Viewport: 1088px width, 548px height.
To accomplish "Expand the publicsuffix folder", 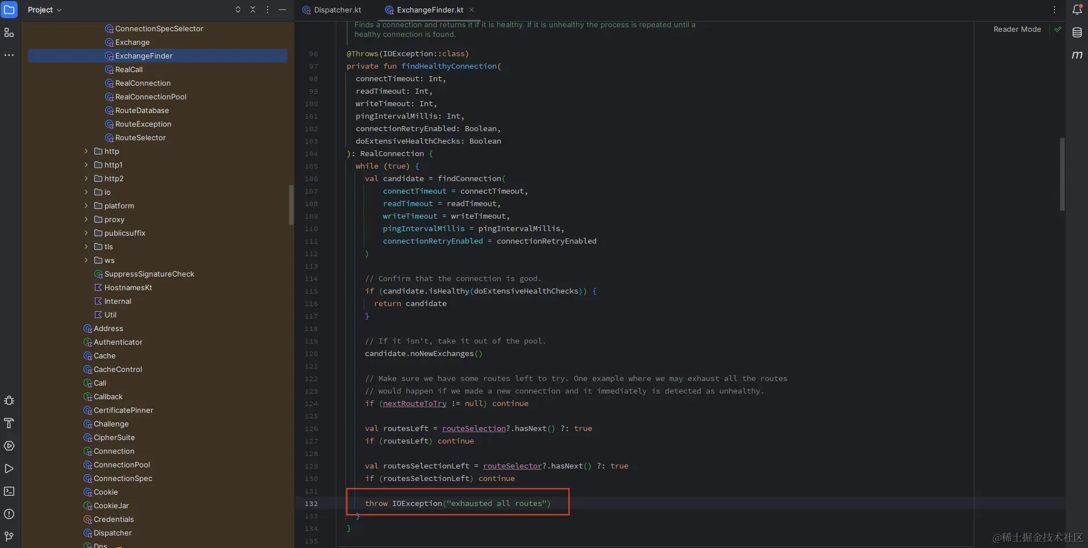I will coord(86,233).
